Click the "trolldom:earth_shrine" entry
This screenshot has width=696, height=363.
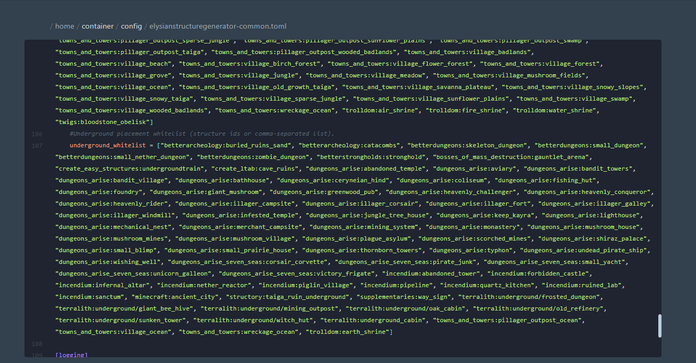347,332
